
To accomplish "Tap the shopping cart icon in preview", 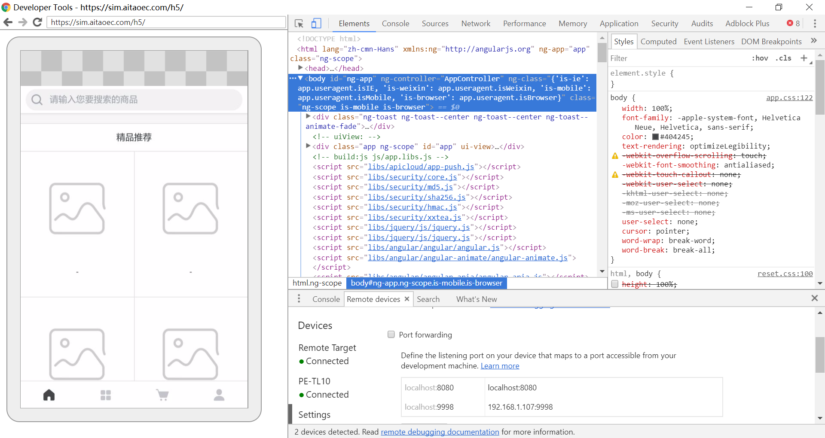I will (x=162, y=395).
